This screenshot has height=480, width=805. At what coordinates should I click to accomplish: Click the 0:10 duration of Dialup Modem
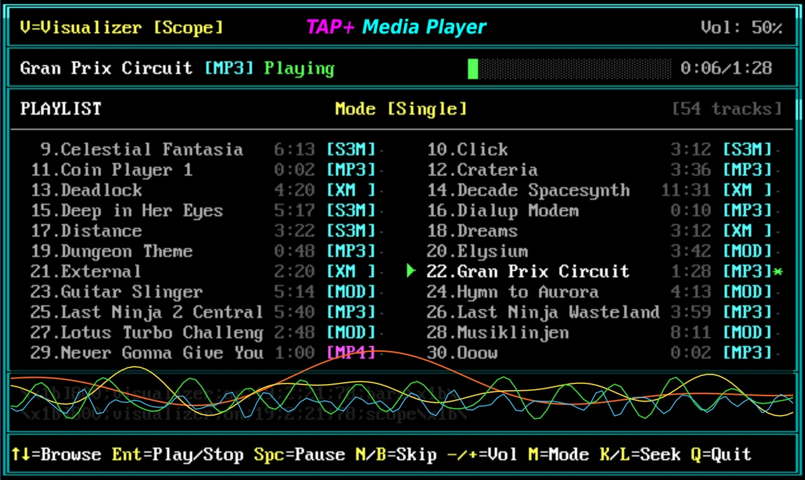tap(691, 211)
